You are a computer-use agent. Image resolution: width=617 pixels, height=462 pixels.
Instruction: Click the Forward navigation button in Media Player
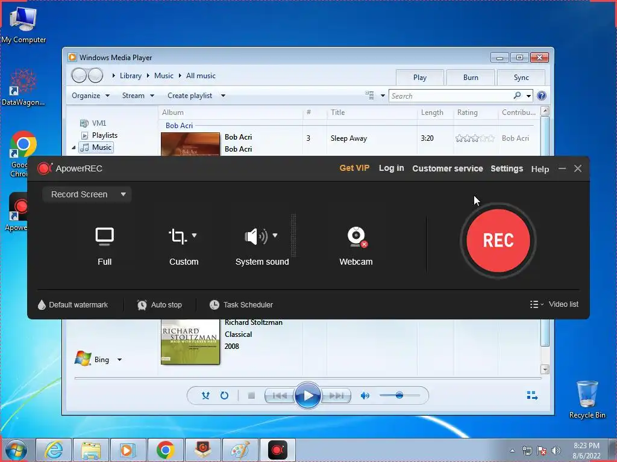click(96, 75)
